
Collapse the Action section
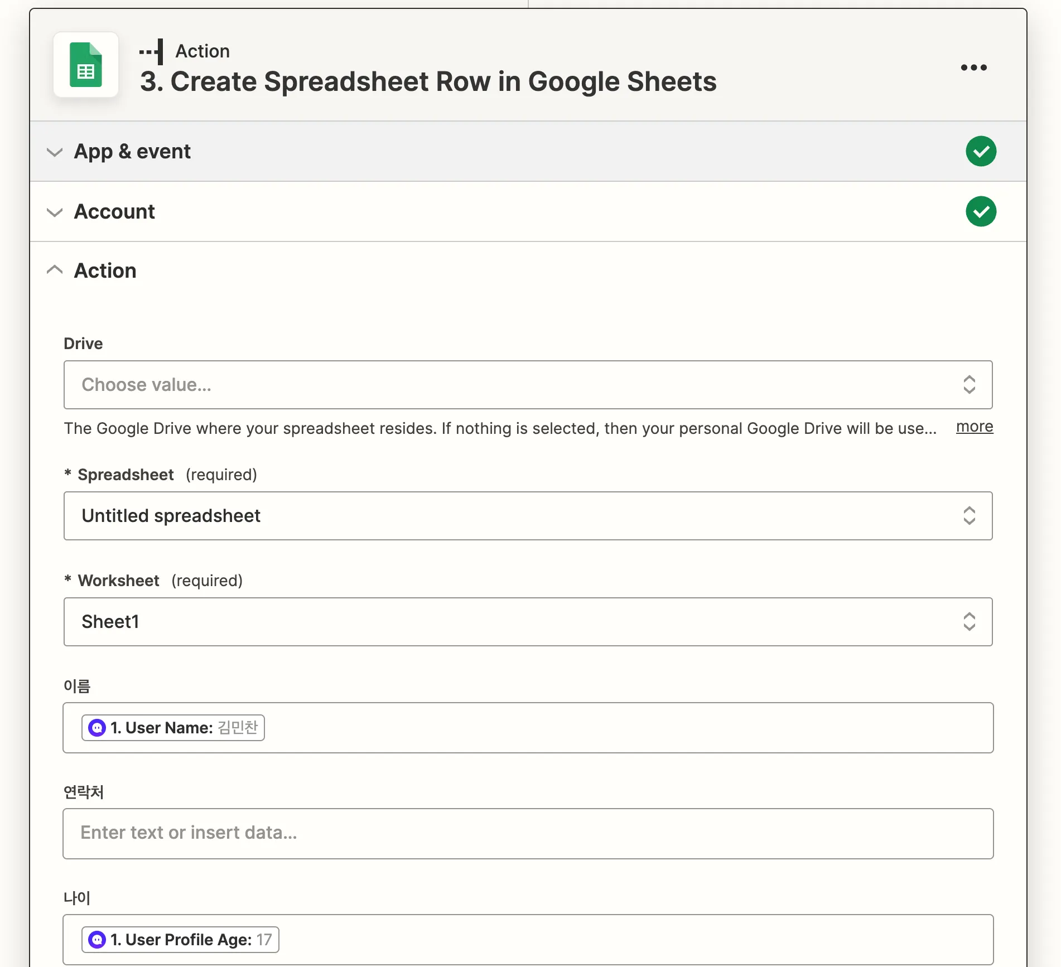[x=55, y=270]
